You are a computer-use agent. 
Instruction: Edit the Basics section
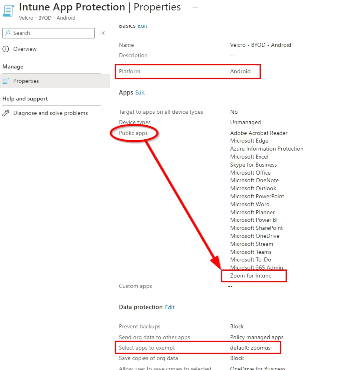(142, 26)
